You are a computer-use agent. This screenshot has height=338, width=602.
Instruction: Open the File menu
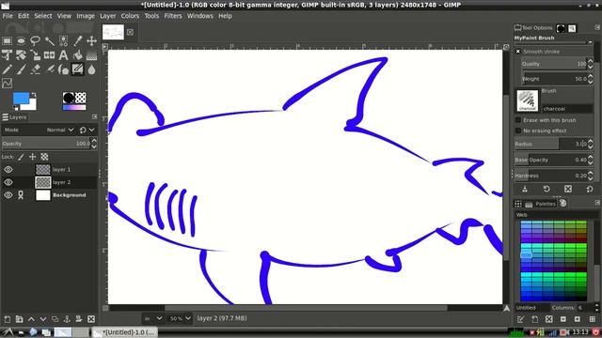[x=8, y=16]
